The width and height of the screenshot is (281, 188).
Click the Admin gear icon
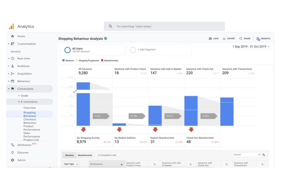pyautogui.click(x=12, y=160)
